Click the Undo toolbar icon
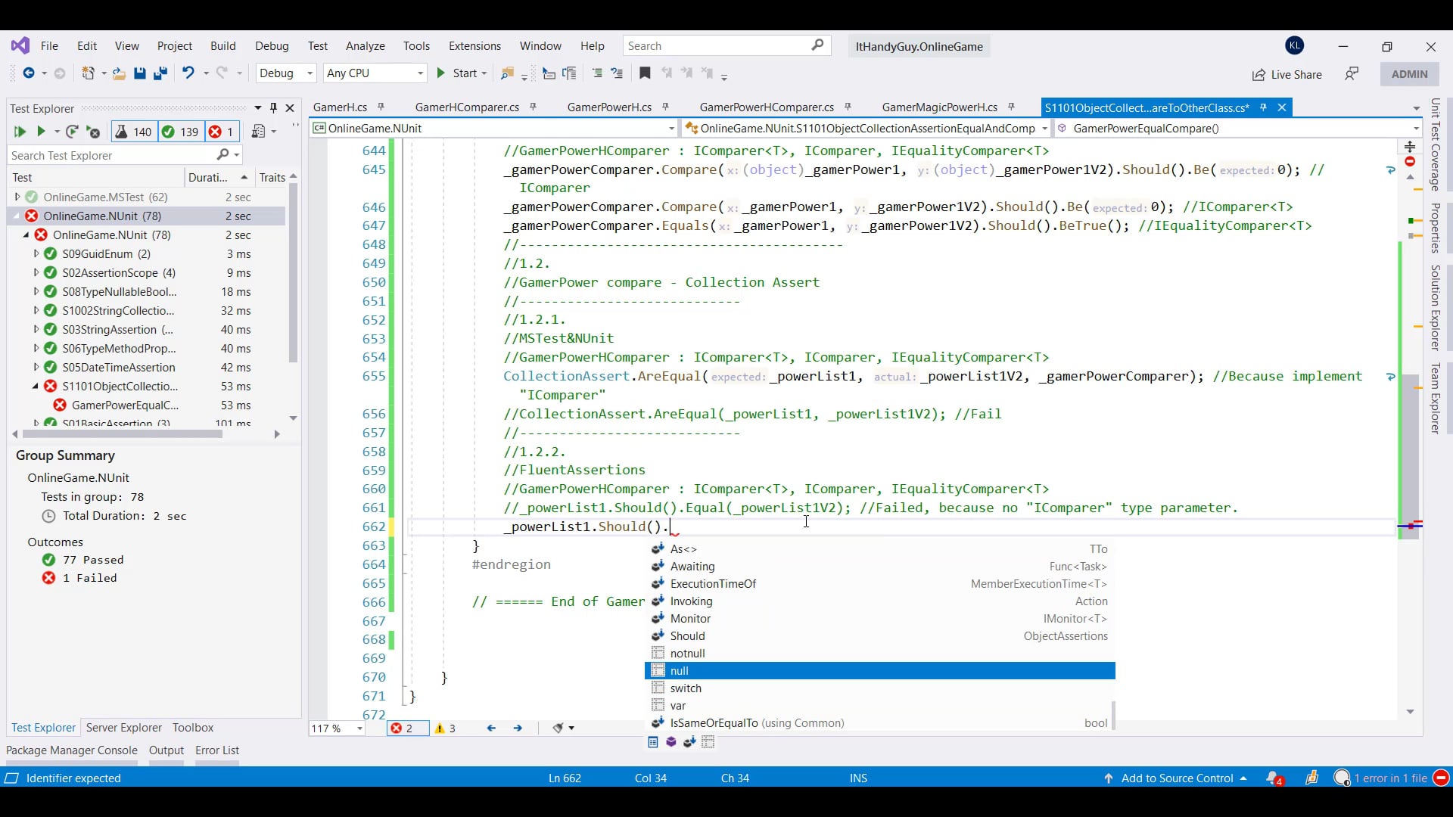 pyautogui.click(x=188, y=73)
